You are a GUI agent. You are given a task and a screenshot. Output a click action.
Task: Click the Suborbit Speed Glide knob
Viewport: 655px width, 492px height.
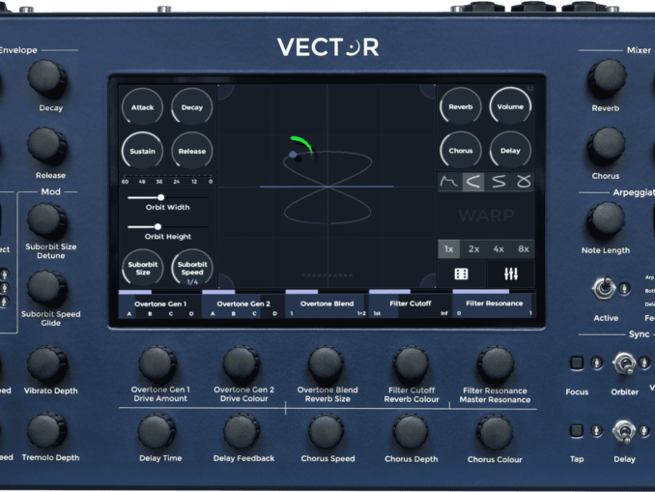pyautogui.click(x=47, y=288)
